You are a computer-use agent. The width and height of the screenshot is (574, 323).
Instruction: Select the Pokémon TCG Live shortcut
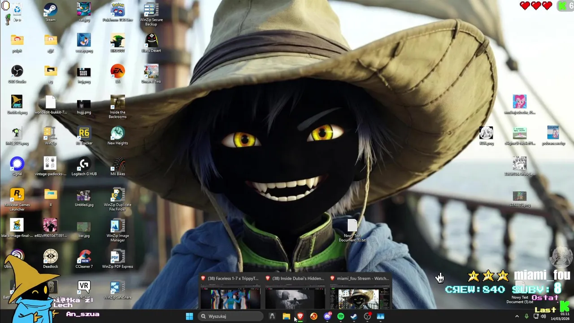117,12
